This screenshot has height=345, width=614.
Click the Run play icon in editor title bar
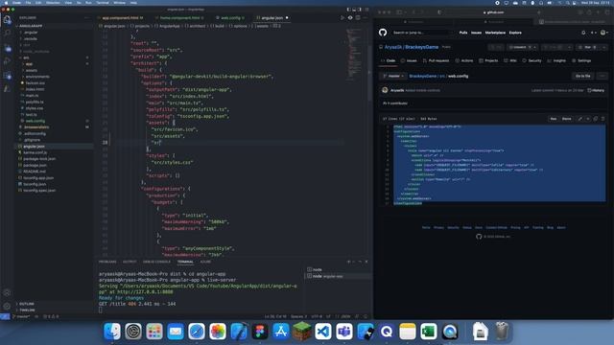coord(342,17)
